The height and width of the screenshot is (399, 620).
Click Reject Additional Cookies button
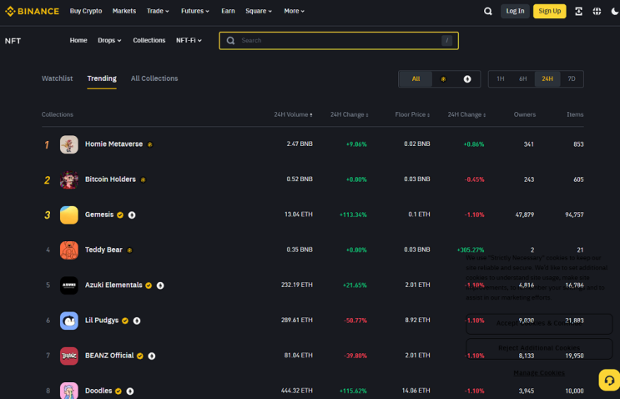click(539, 348)
